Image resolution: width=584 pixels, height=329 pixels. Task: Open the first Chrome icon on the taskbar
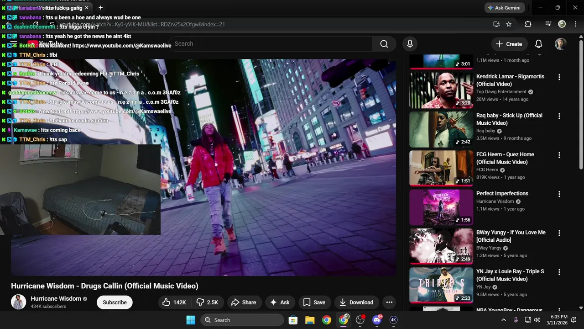pos(327,320)
